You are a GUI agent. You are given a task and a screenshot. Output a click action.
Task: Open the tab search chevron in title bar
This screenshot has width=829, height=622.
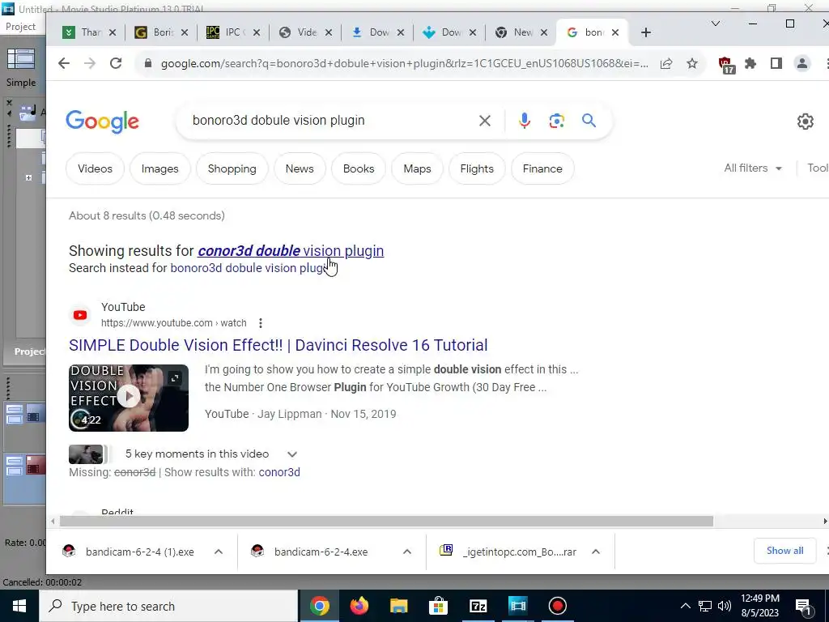tap(716, 23)
